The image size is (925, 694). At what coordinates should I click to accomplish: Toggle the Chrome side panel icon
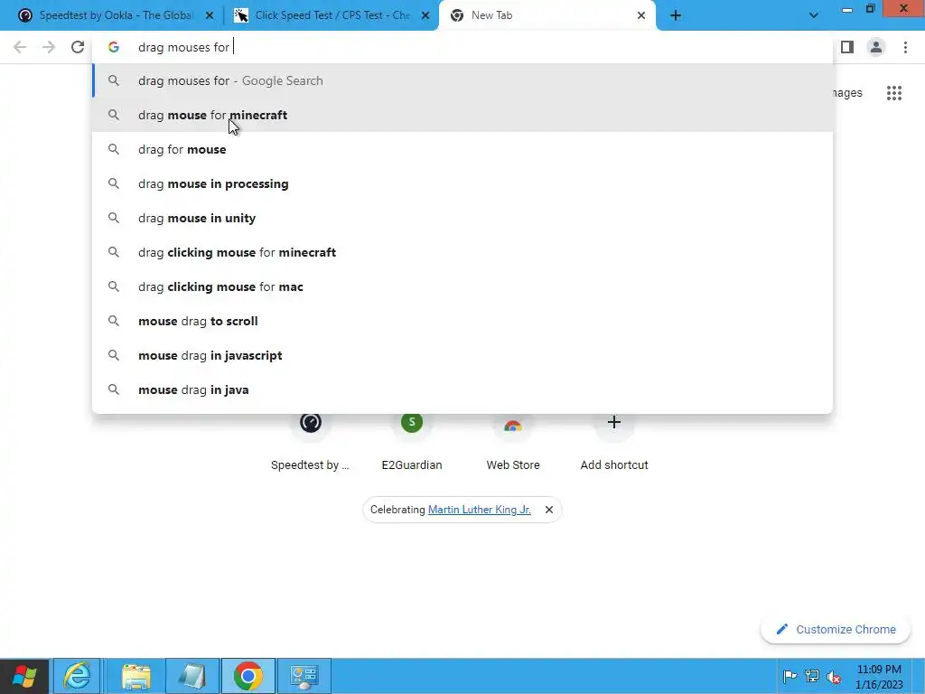coord(847,47)
